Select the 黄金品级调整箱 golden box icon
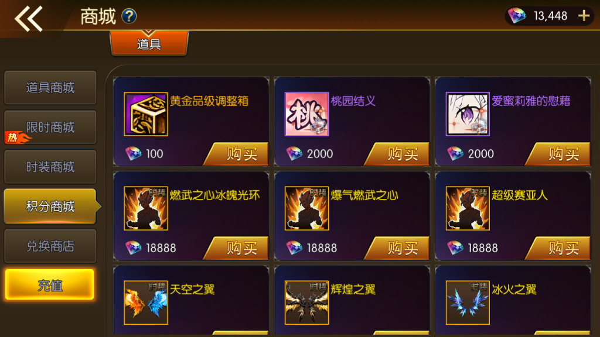 146,114
